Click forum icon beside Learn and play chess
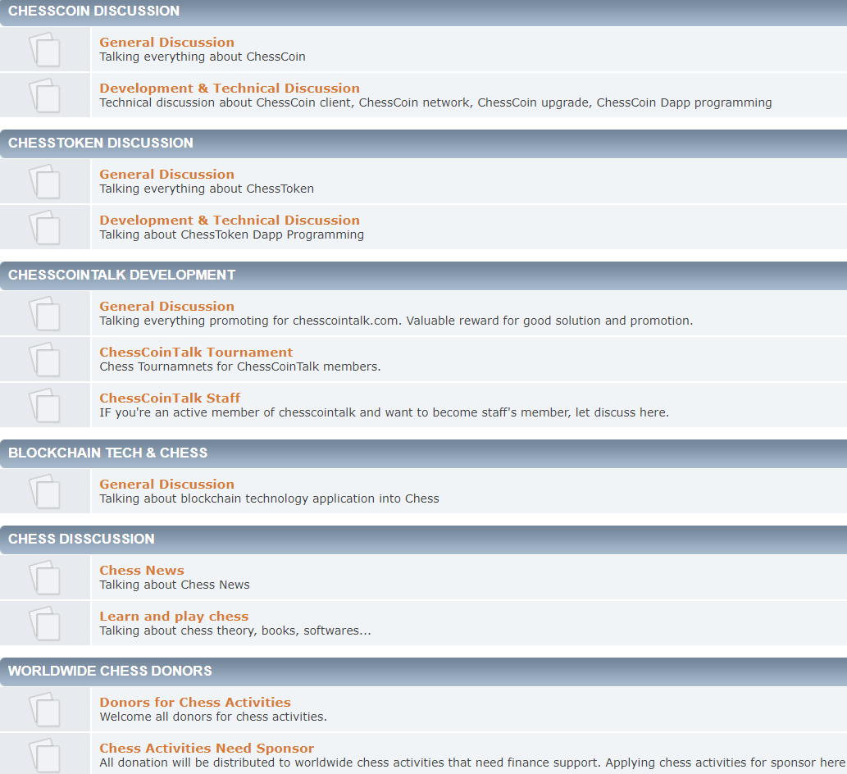 (44, 623)
